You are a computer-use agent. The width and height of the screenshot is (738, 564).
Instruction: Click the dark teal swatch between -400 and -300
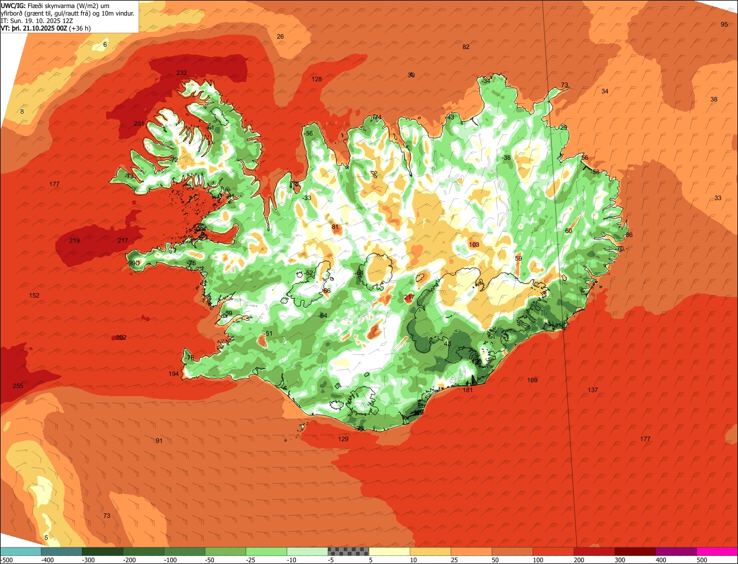[x=61, y=551]
